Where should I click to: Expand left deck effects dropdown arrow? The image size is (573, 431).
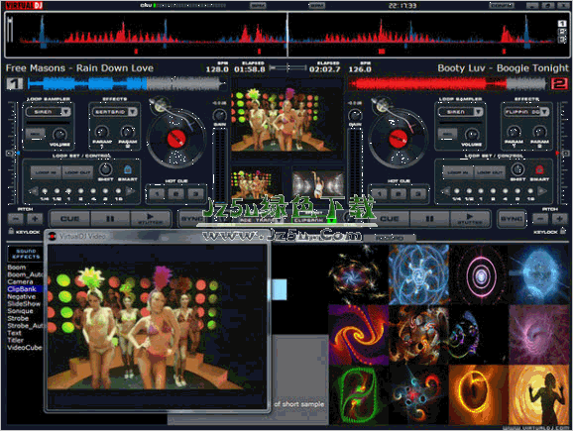(x=133, y=112)
